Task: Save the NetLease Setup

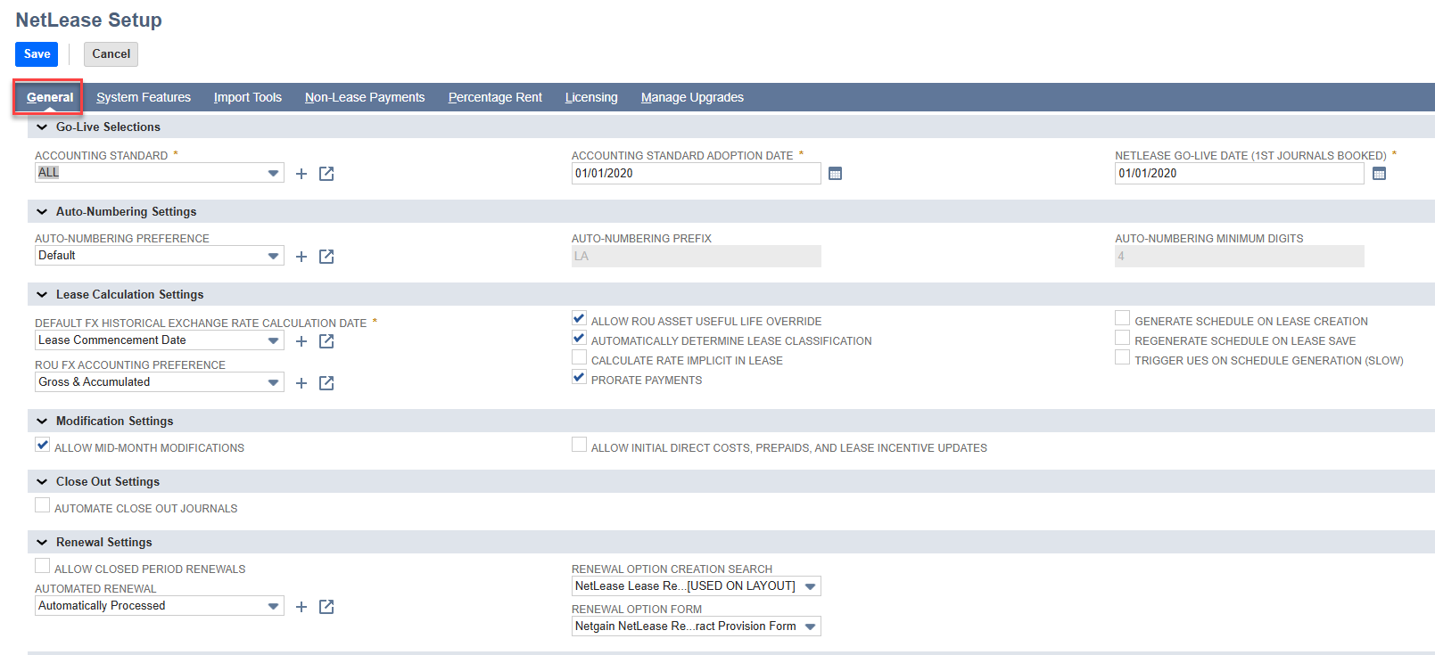Action: [x=37, y=54]
